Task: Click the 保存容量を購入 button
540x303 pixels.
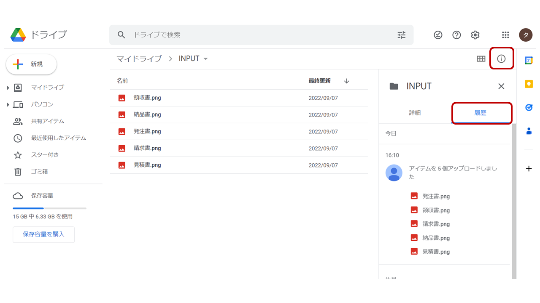Action: tap(43, 235)
